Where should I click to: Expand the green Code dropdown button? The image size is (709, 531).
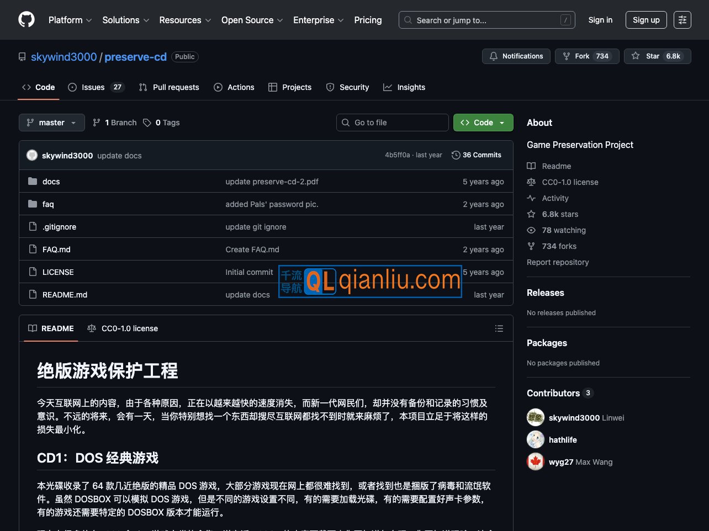tap(483, 123)
